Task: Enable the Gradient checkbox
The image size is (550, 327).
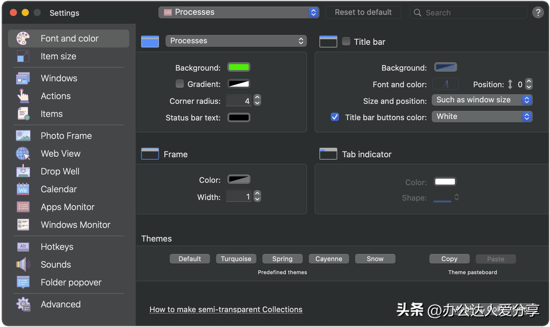Action: (180, 84)
